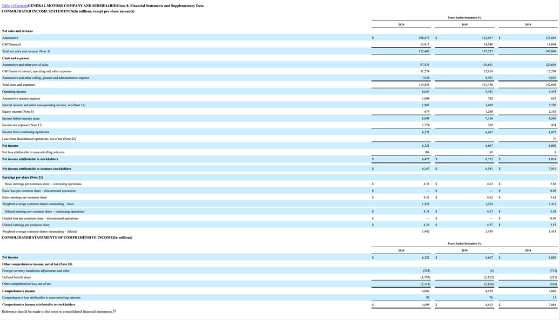Select 'Diluted earnings per common share – continuing operations'
This screenshot has width=560, height=320.
[45, 212]
